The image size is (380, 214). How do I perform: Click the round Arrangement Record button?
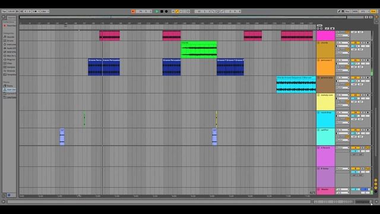[x=166, y=11]
